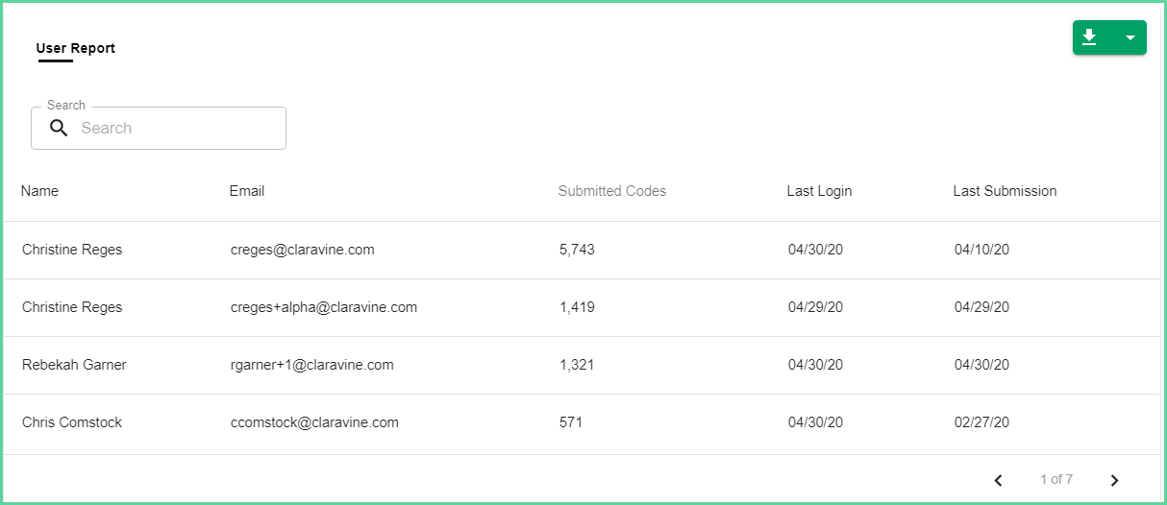The image size is (1167, 505).
Task: Go to next page with right chevron
Action: point(1114,479)
